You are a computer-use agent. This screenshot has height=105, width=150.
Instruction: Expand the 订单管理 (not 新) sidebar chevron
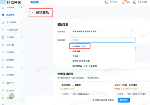tap(21, 37)
